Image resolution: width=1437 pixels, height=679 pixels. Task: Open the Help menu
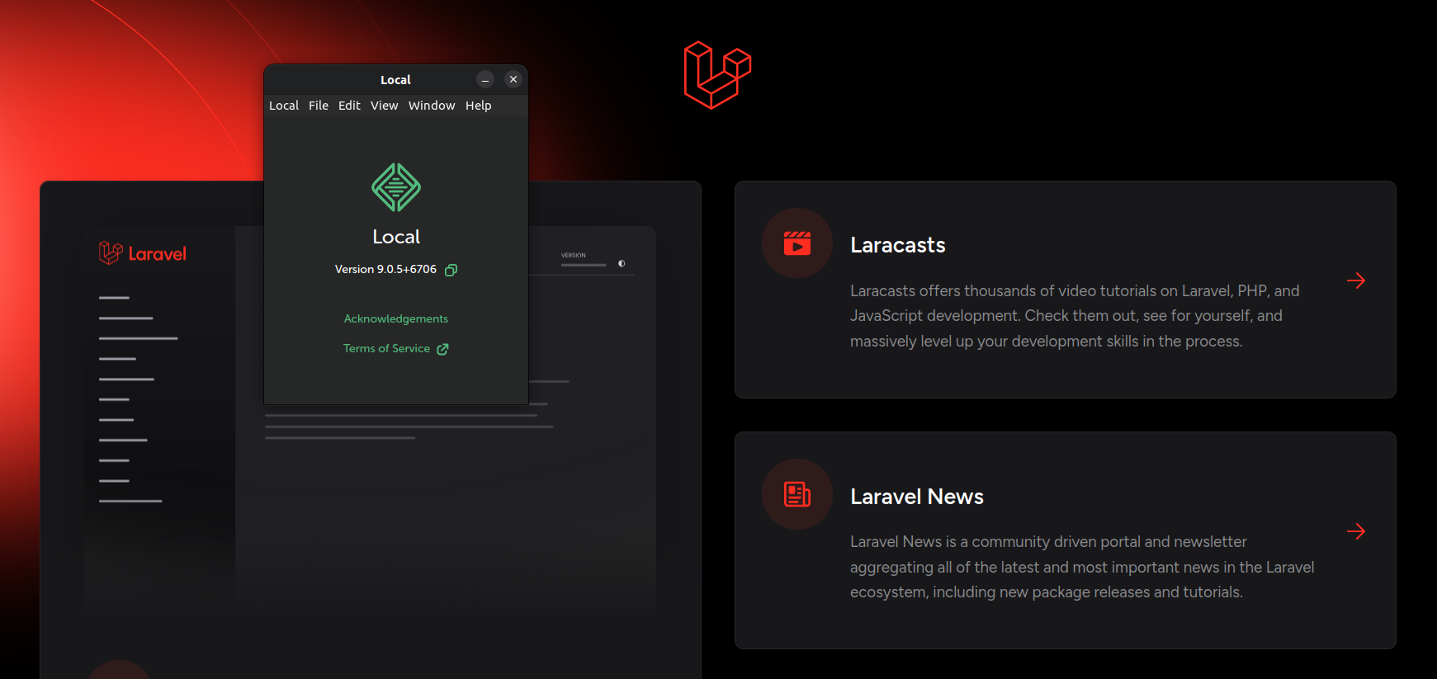tap(478, 106)
